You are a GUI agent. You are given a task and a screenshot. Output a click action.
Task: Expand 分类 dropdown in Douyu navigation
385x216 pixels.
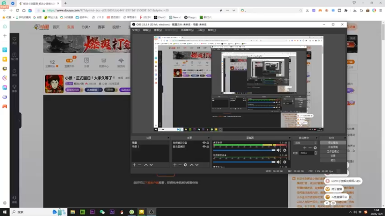pos(86,27)
